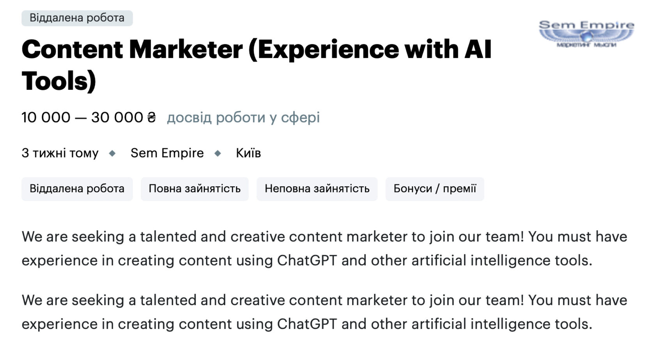Image resolution: width=655 pixels, height=348 pixels.
Task: Select the 'Неповна зайнятість' tag
Action: (x=317, y=189)
